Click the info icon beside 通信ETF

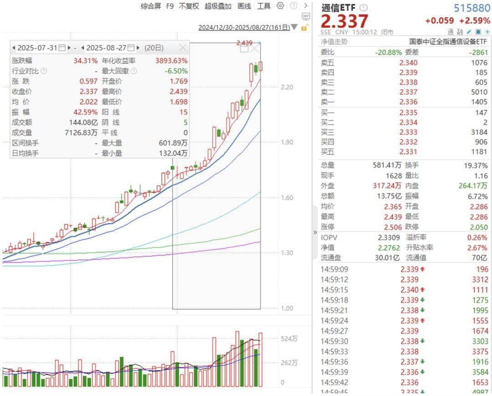click(x=363, y=8)
